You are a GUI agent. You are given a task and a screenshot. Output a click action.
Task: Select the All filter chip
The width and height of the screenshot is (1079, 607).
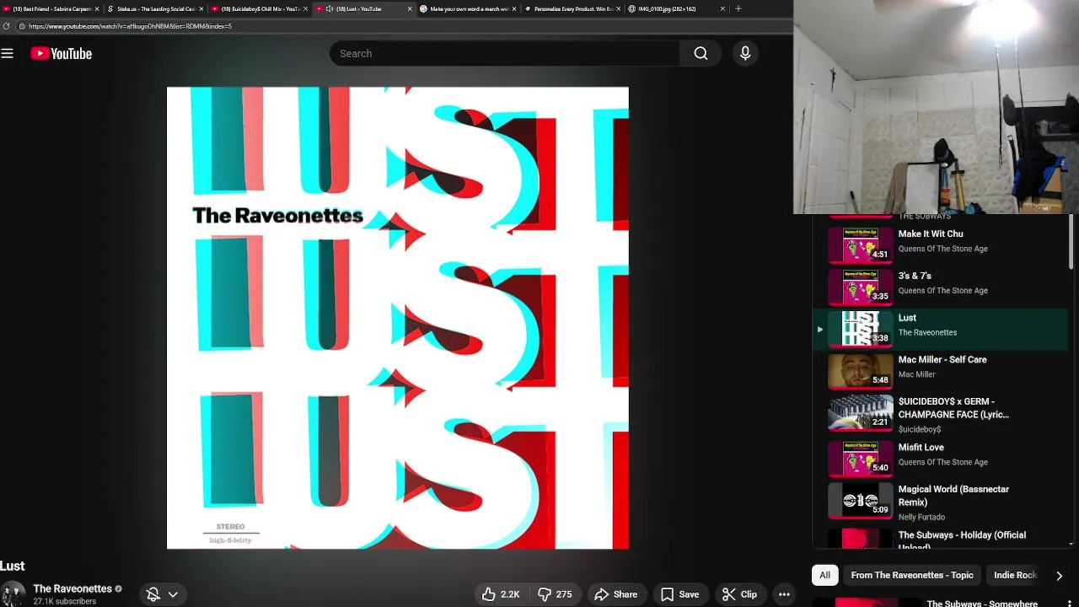coord(824,575)
